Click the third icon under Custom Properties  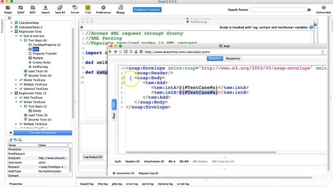pos(20,140)
